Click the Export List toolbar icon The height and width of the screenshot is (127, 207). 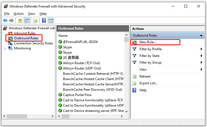click(x=35, y=20)
